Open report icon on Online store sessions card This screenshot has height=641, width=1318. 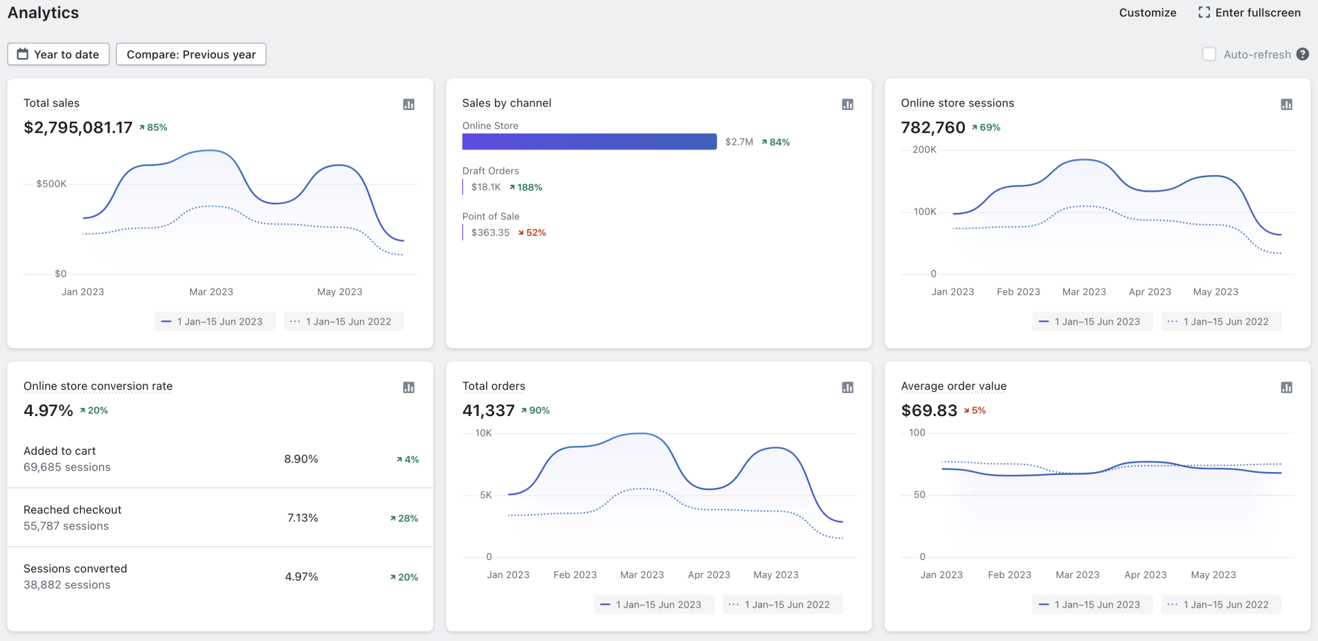point(1286,105)
